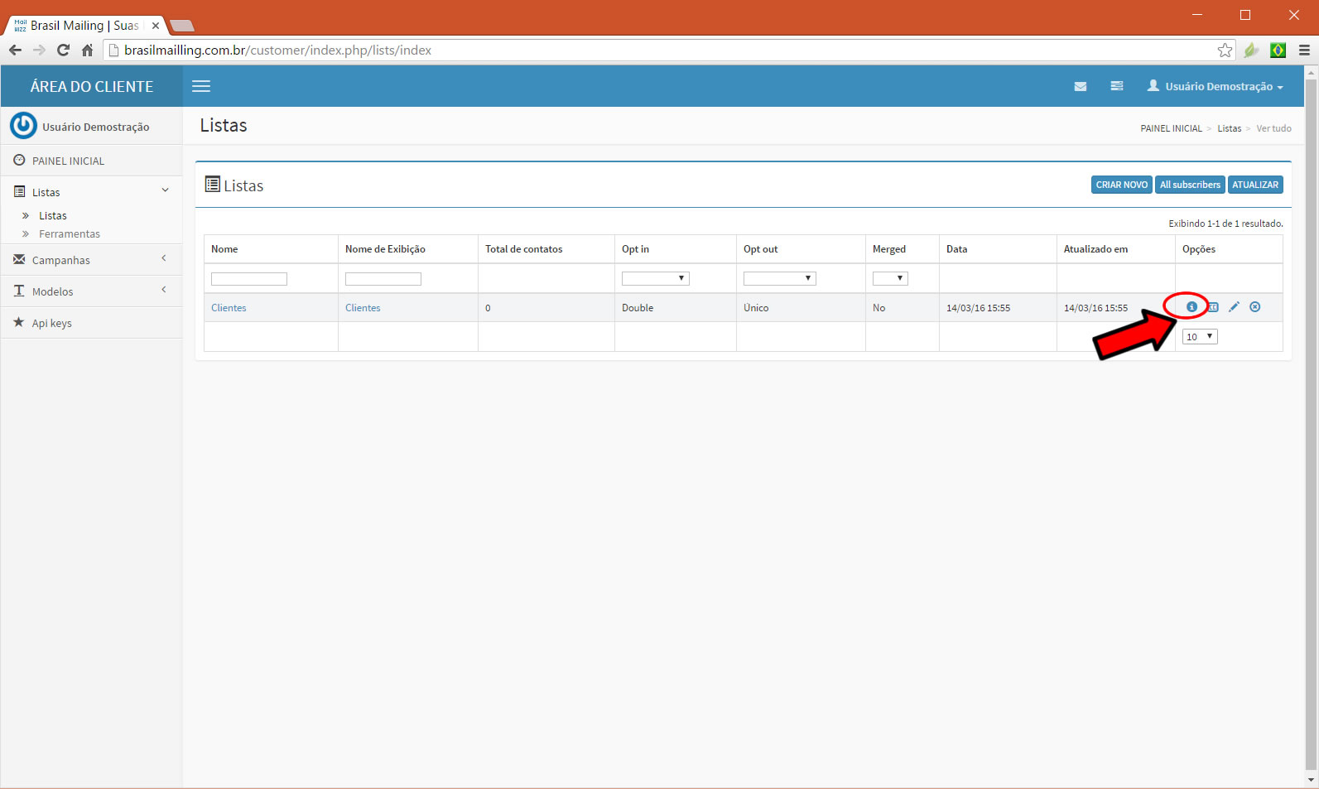Viewport: 1319px width, 789px height.
Task: Open the Merged filter dropdown
Action: [x=890, y=278]
